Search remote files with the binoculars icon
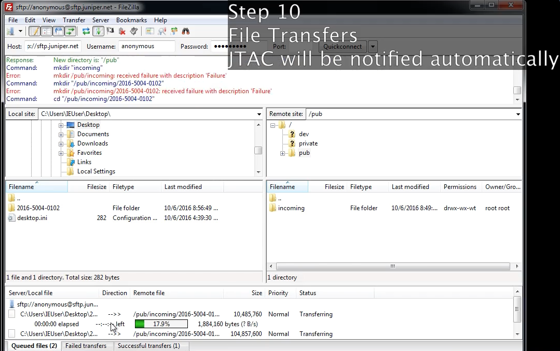Screen dimensions: 560x351 (186, 32)
